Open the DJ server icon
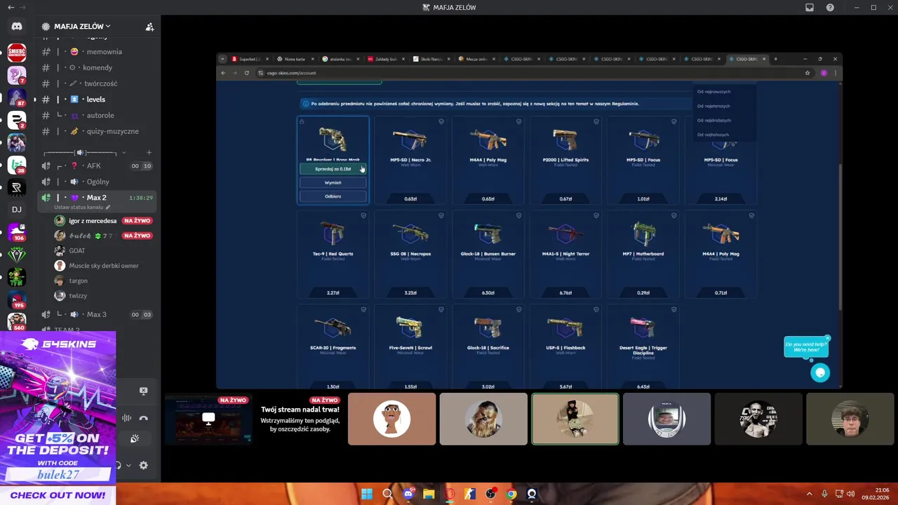 [17, 209]
